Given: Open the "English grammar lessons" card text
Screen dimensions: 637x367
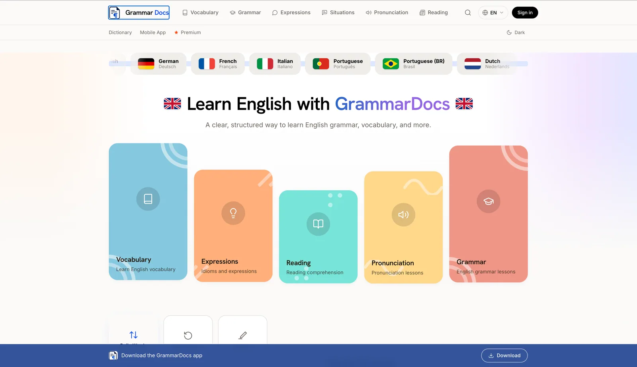Looking at the screenshot, I should click(x=486, y=272).
